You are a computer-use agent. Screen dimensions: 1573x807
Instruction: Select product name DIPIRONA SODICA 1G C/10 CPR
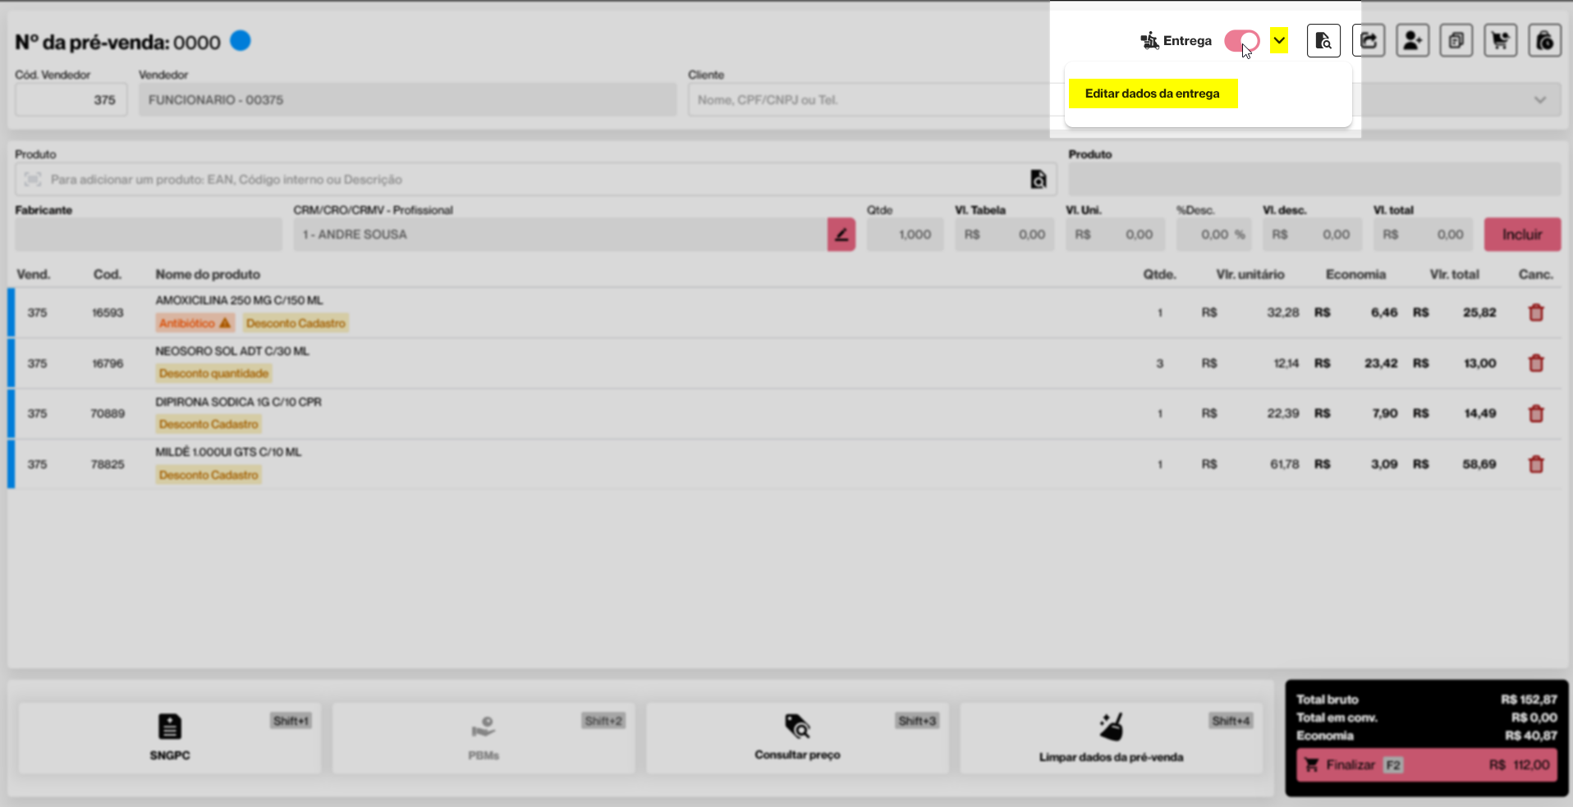[238, 402]
